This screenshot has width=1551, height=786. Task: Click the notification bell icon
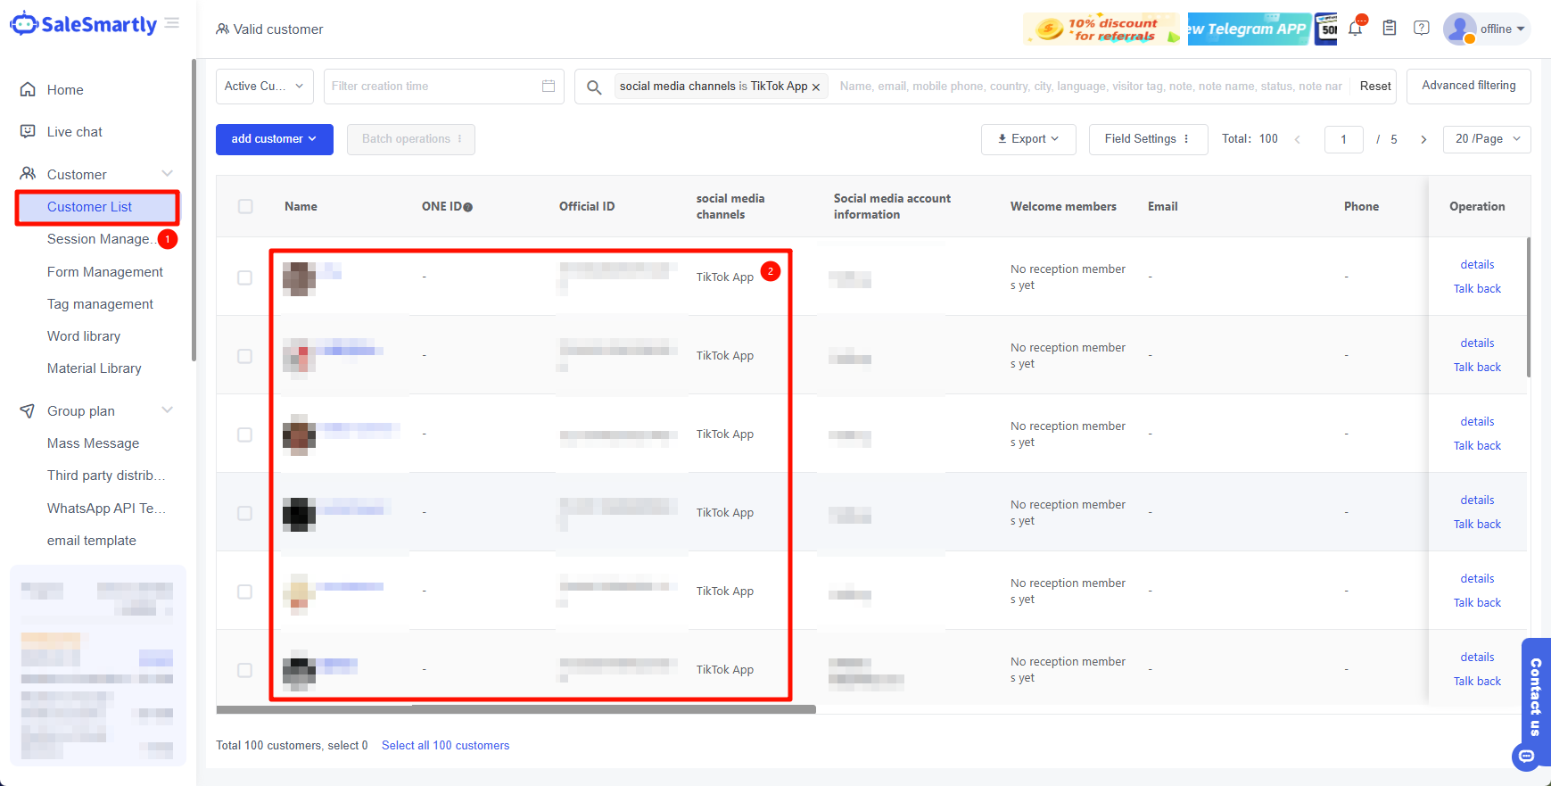[1356, 29]
